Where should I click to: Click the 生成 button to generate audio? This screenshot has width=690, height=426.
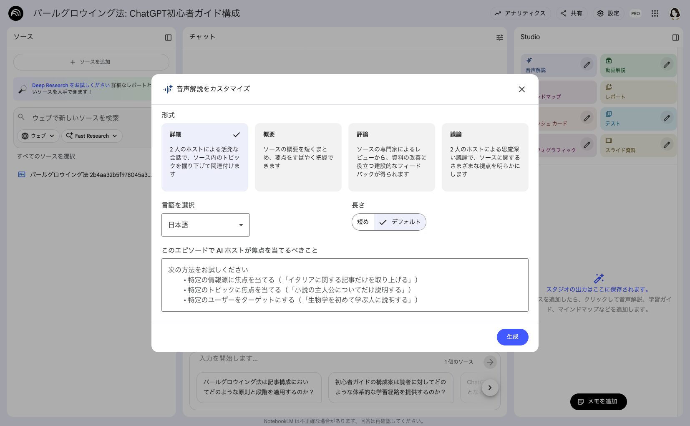coord(512,337)
